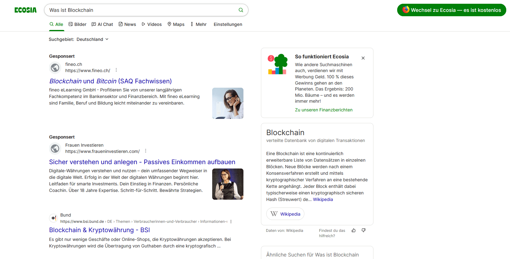The image size is (510, 259).
Task: Open the Videos tab
Action: 152,24
